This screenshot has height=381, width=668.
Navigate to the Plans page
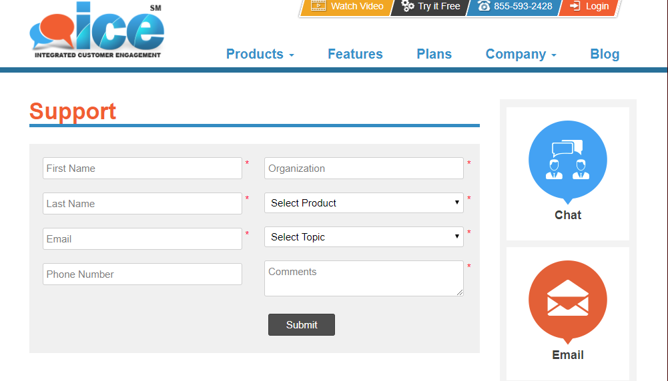(x=434, y=55)
